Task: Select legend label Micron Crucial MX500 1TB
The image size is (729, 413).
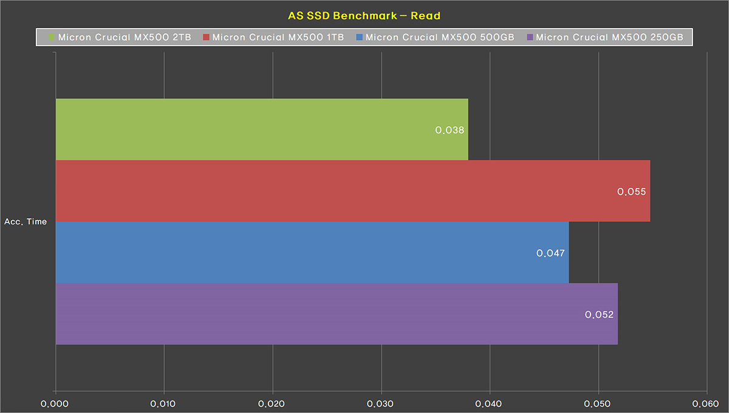Action: [x=279, y=38]
